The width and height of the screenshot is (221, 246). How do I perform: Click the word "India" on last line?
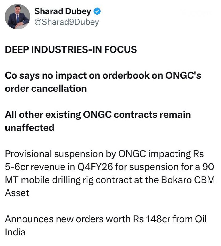[x=15, y=232]
